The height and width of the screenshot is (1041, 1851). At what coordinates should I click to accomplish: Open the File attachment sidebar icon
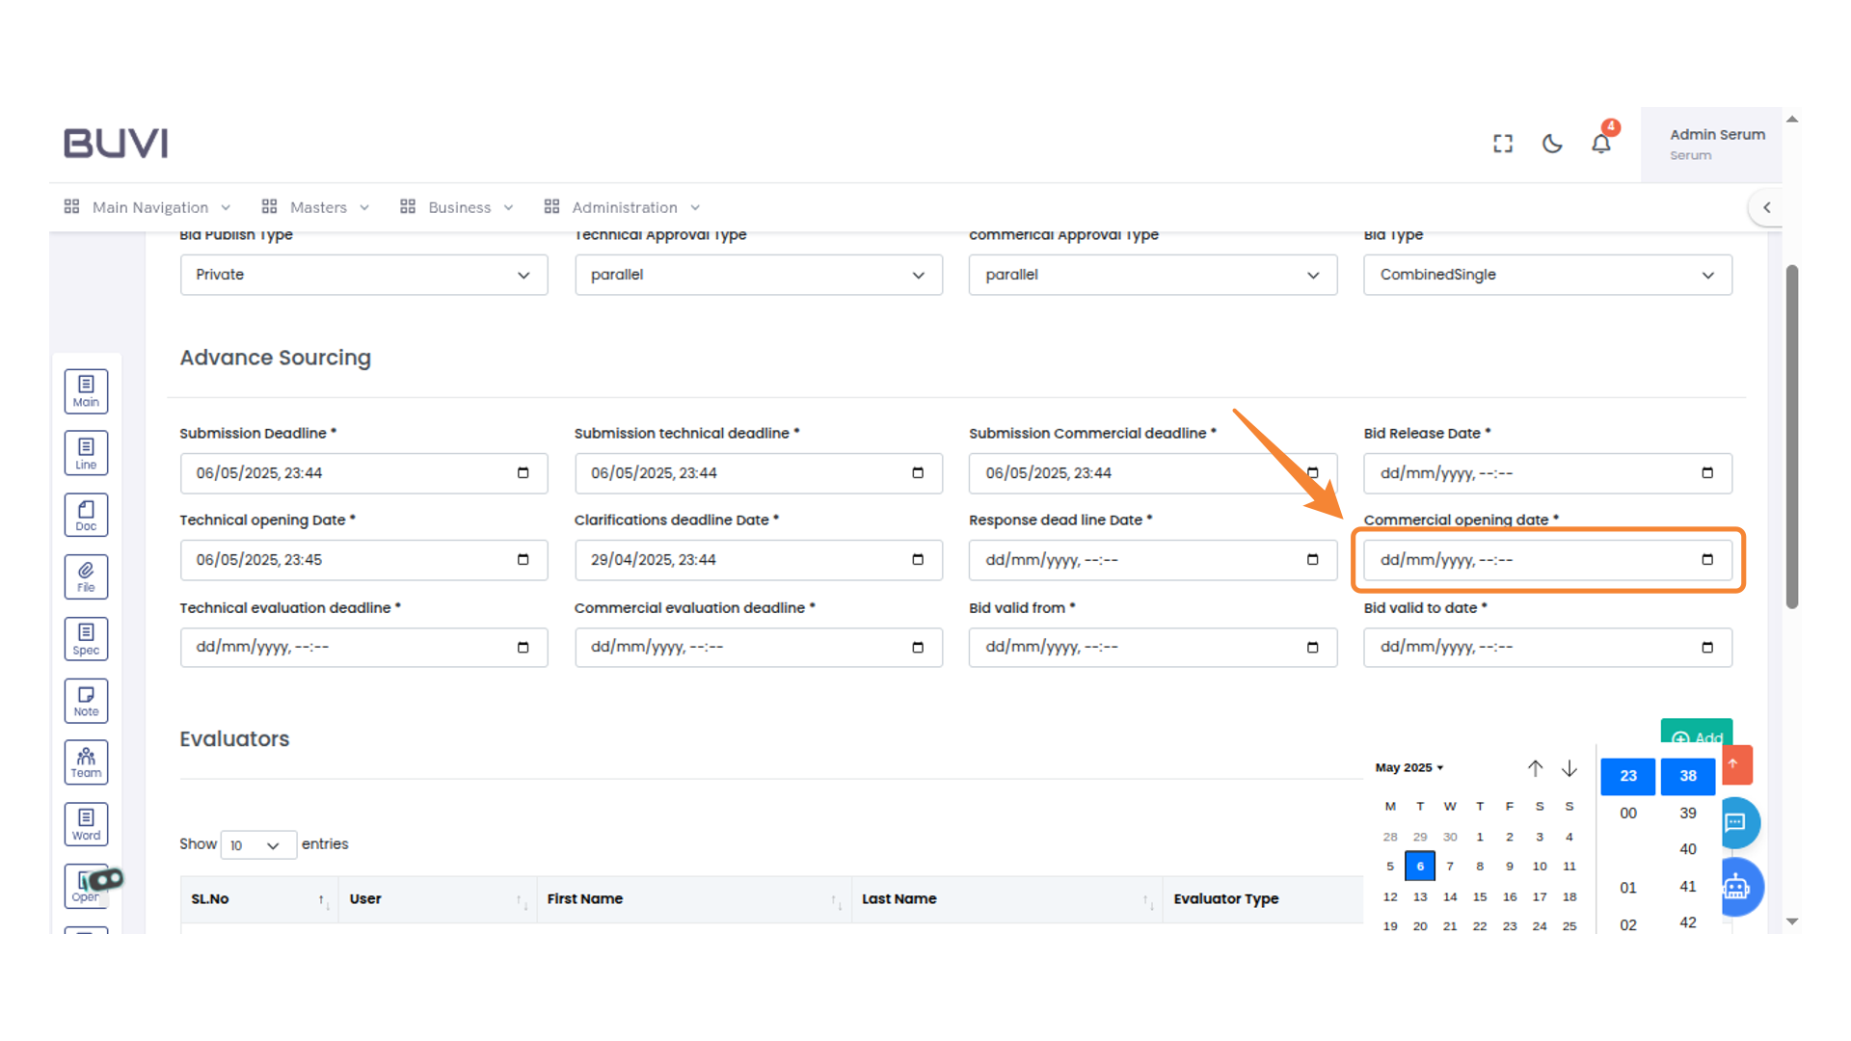86,576
